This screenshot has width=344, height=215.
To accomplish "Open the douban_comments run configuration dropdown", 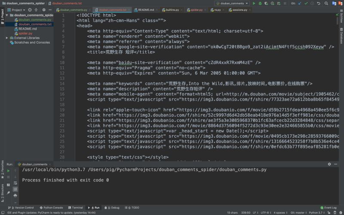I will click(232, 3).
